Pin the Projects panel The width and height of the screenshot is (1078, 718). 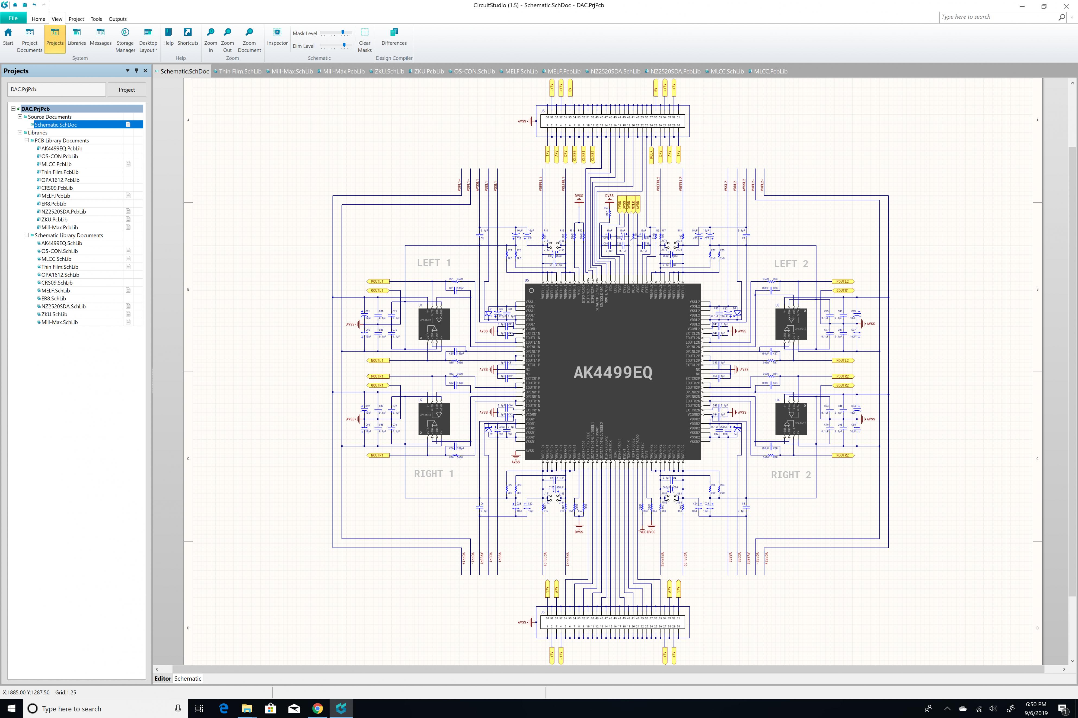tap(136, 70)
